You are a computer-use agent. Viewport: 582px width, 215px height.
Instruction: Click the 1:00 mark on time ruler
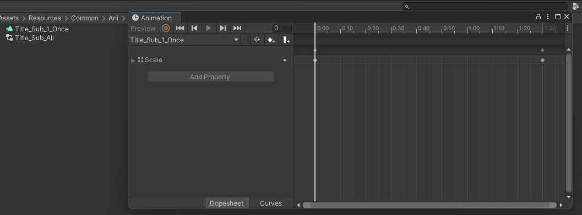coord(474,29)
